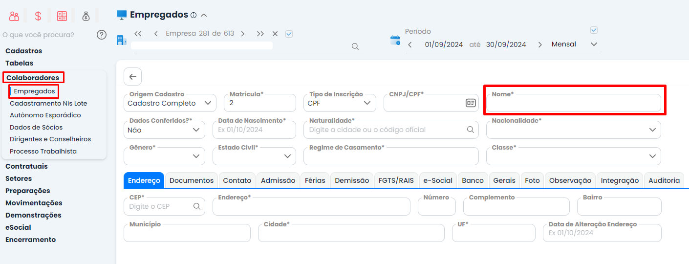Screen dimensions: 689x264
Task: Toggle the checkbox above Mensal
Action: pyautogui.click(x=594, y=30)
